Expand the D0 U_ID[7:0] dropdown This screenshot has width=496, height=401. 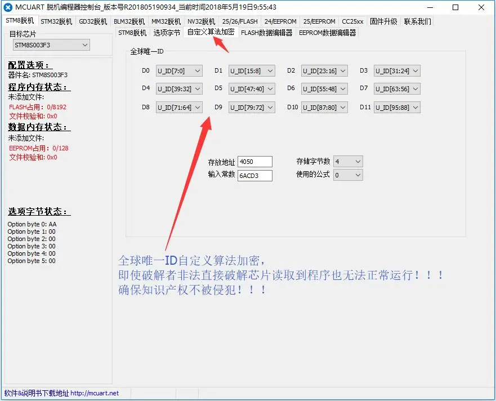pyautogui.click(x=179, y=71)
